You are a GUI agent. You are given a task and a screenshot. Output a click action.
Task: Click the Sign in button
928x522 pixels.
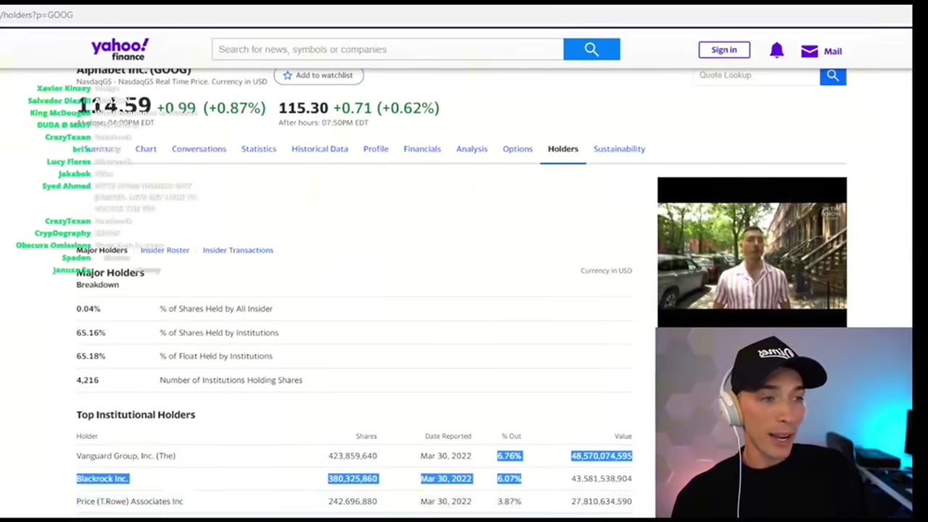point(724,50)
